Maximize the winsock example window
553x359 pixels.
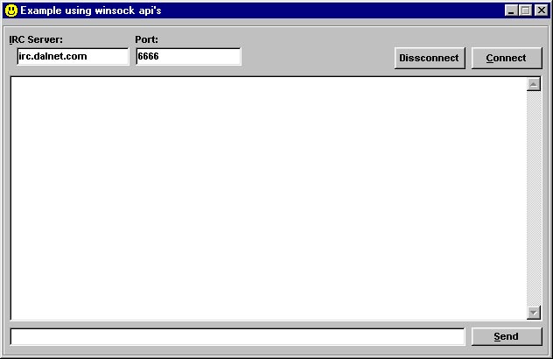(x=525, y=11)
